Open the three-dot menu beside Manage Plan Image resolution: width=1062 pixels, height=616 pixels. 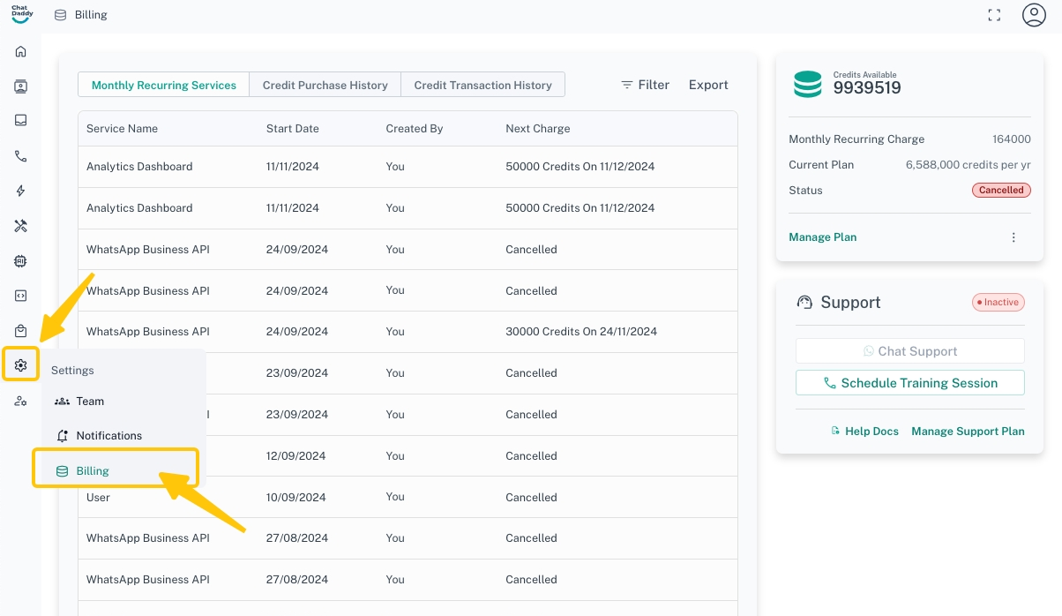point(1013,237)
